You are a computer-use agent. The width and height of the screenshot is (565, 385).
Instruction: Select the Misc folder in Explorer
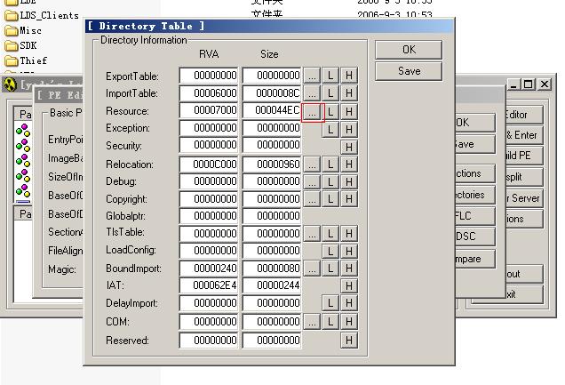tap(23, 30)
